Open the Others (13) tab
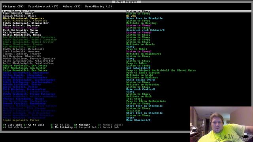Viewport: 253px width, 142px height. pos(72,6)
